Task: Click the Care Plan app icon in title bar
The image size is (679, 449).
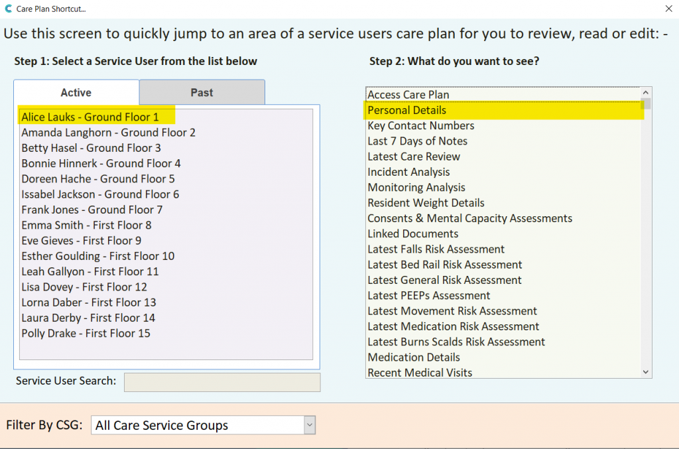Action: point(7,9)
